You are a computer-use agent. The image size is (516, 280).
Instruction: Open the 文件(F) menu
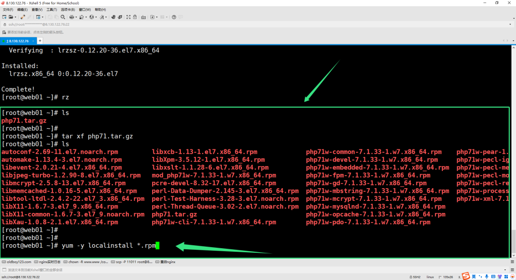(8, 10)
